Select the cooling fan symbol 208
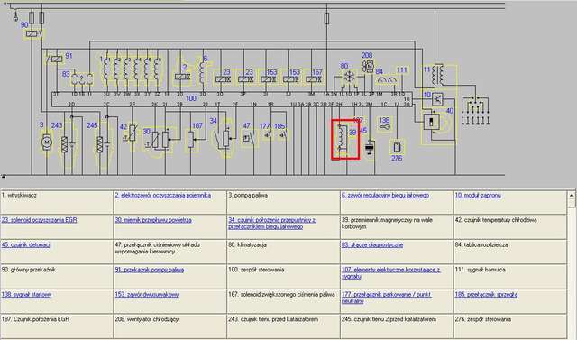577x340 pixels. (x=368, y=66)
